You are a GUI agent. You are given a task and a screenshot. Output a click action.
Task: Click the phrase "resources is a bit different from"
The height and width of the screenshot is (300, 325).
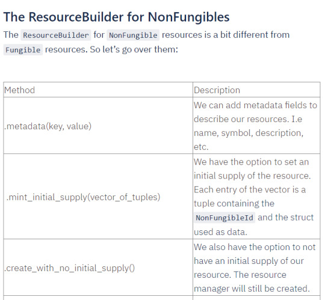pos(226,35)
